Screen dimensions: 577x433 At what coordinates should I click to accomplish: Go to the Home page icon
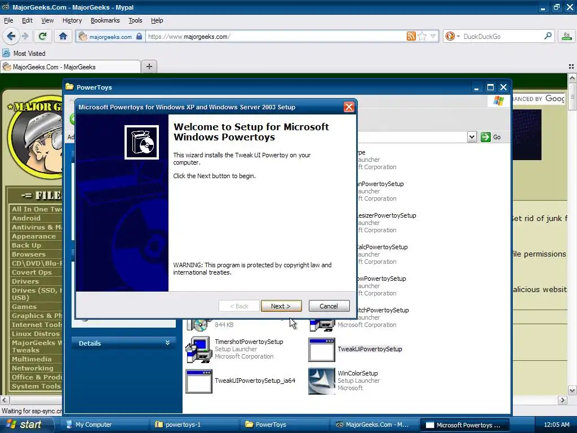[63, 36]
